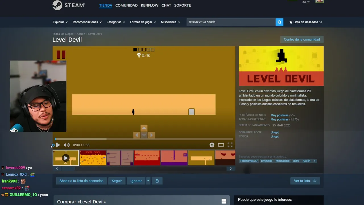The image size is (364, 205).
Task: Open the Level Devil breadcrumb link
Action: point(95,34)
